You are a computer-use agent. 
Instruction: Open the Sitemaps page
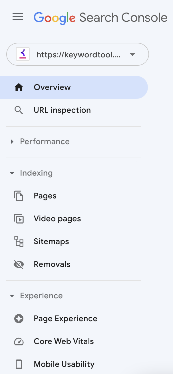pyautogui.click(x=51, y=242)
